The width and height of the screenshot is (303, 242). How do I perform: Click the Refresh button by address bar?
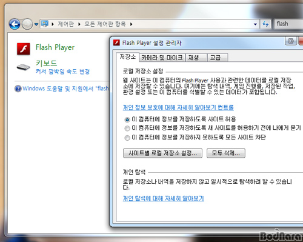point(265,24)
